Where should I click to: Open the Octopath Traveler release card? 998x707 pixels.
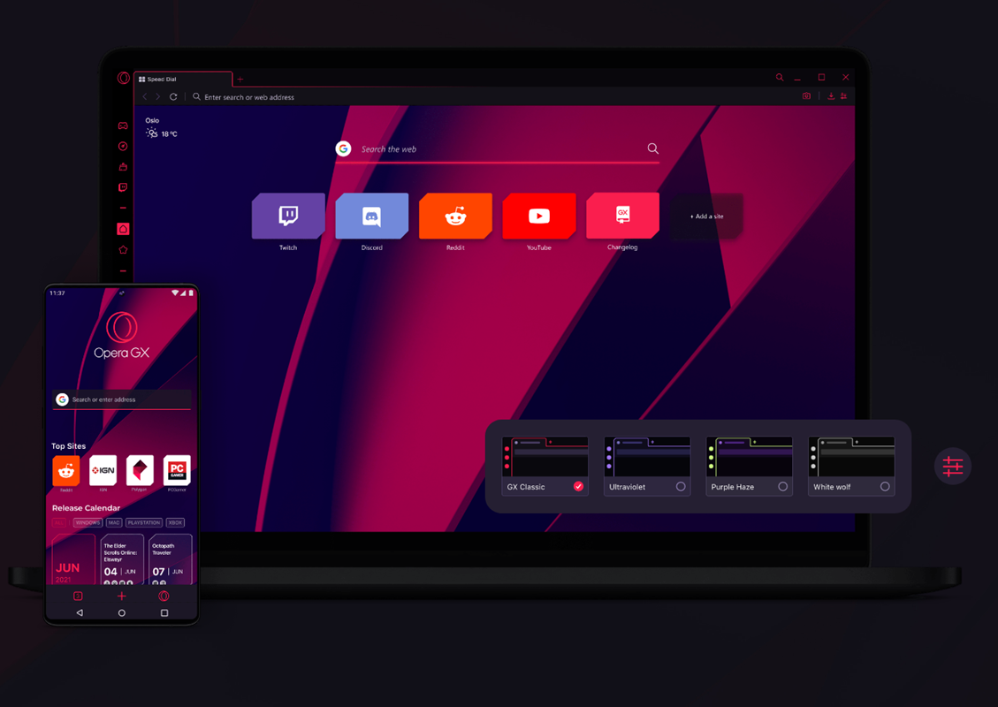tap(170, 560)
